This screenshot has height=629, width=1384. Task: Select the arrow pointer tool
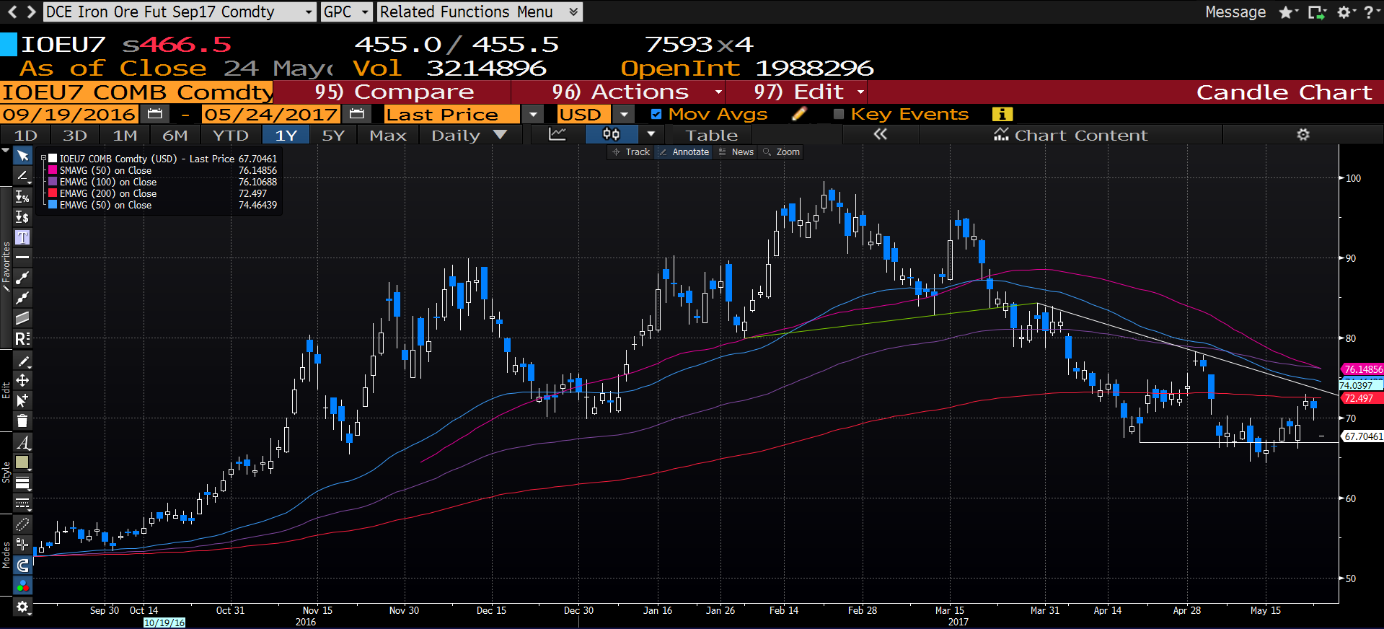click(x=23, y=156)
